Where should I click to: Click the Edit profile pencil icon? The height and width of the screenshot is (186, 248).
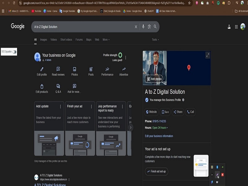coord(42,69)
